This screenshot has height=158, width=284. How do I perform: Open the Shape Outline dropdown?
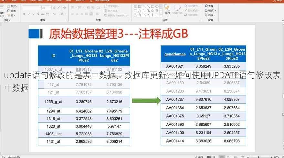(192, 11)
